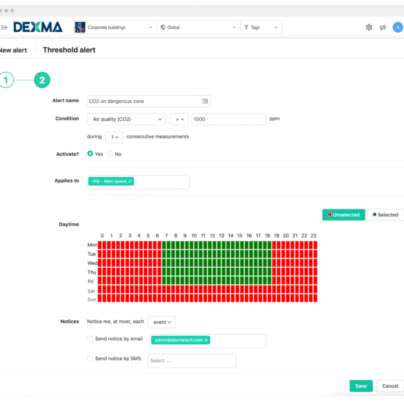Expand the Tags dropdown
This screenshot has width=404, height=404.
click(261, 27)
